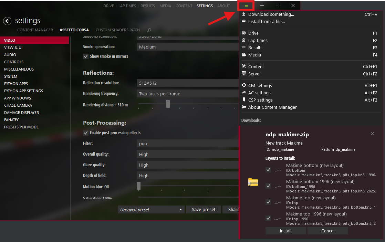The image size is (385, 242).
Task: Open the Custom Shaders Patch subtab
Action: coord(118,30)
